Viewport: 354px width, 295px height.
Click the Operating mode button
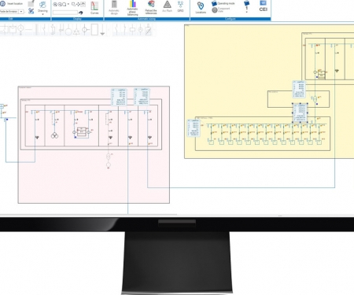(x=223, y=3)
